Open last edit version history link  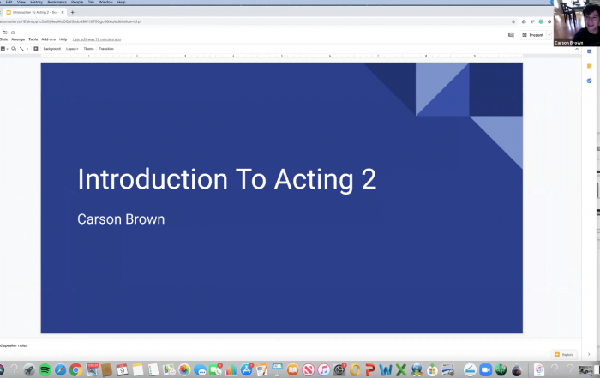(97, 39)
